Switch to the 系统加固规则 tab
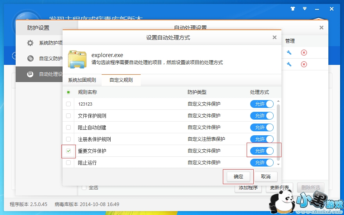 click(82, 80)
